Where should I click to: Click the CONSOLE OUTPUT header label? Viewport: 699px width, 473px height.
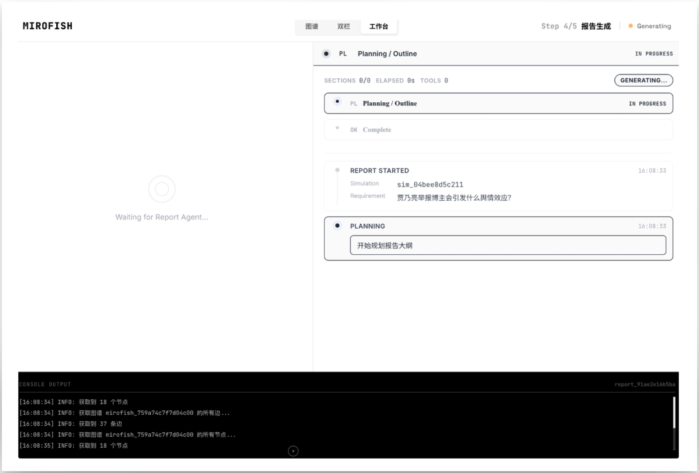45,384
